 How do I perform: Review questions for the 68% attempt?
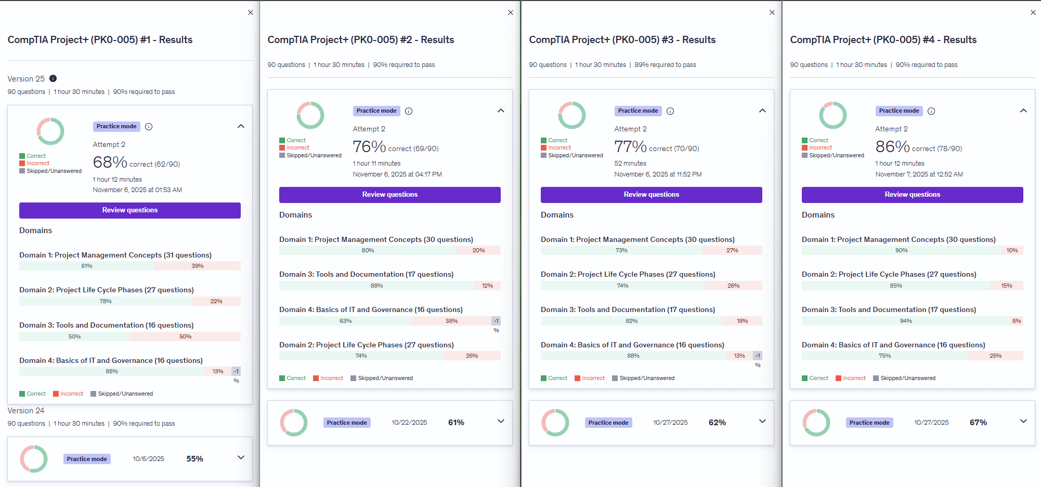(x=130, y=210)
